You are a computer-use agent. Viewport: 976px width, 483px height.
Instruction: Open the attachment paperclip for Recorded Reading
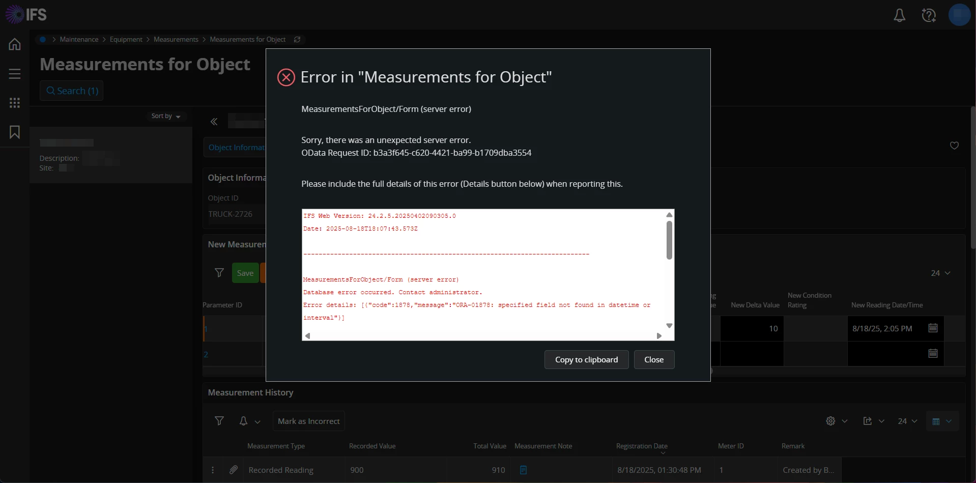click(x=234, y=470)
